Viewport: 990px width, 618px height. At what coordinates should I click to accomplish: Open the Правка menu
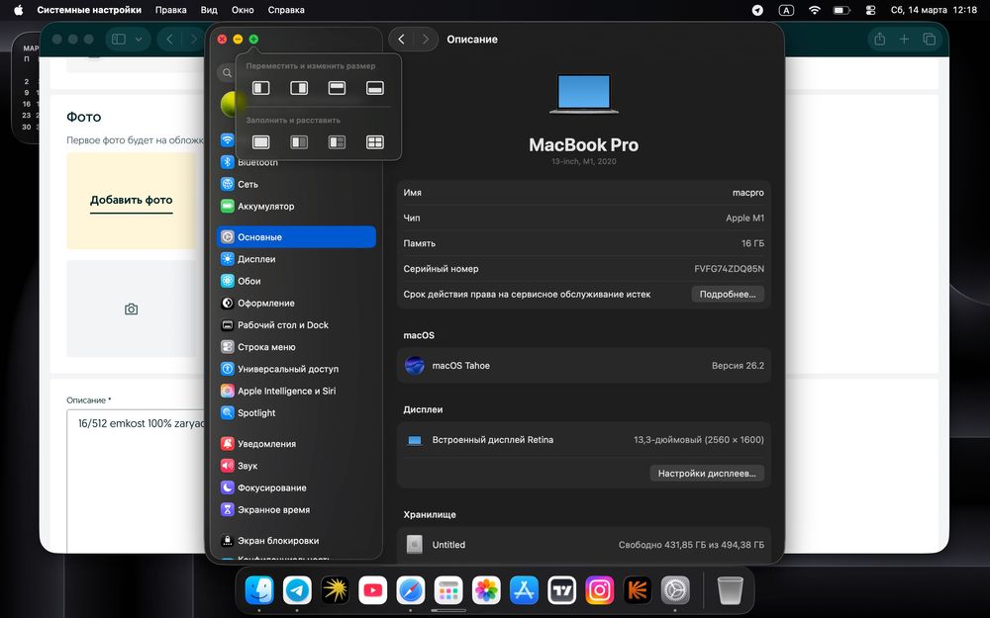(171, 10)
